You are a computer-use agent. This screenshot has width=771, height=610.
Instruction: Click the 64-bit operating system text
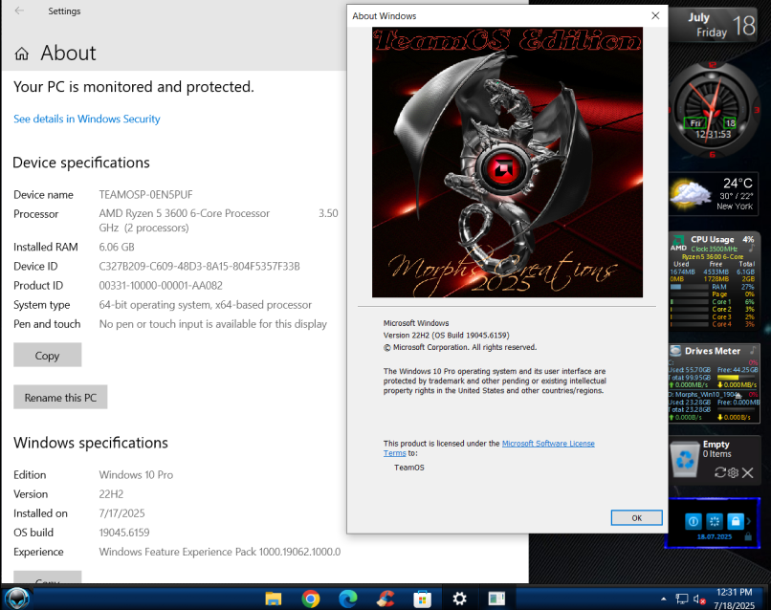(205, 305)
